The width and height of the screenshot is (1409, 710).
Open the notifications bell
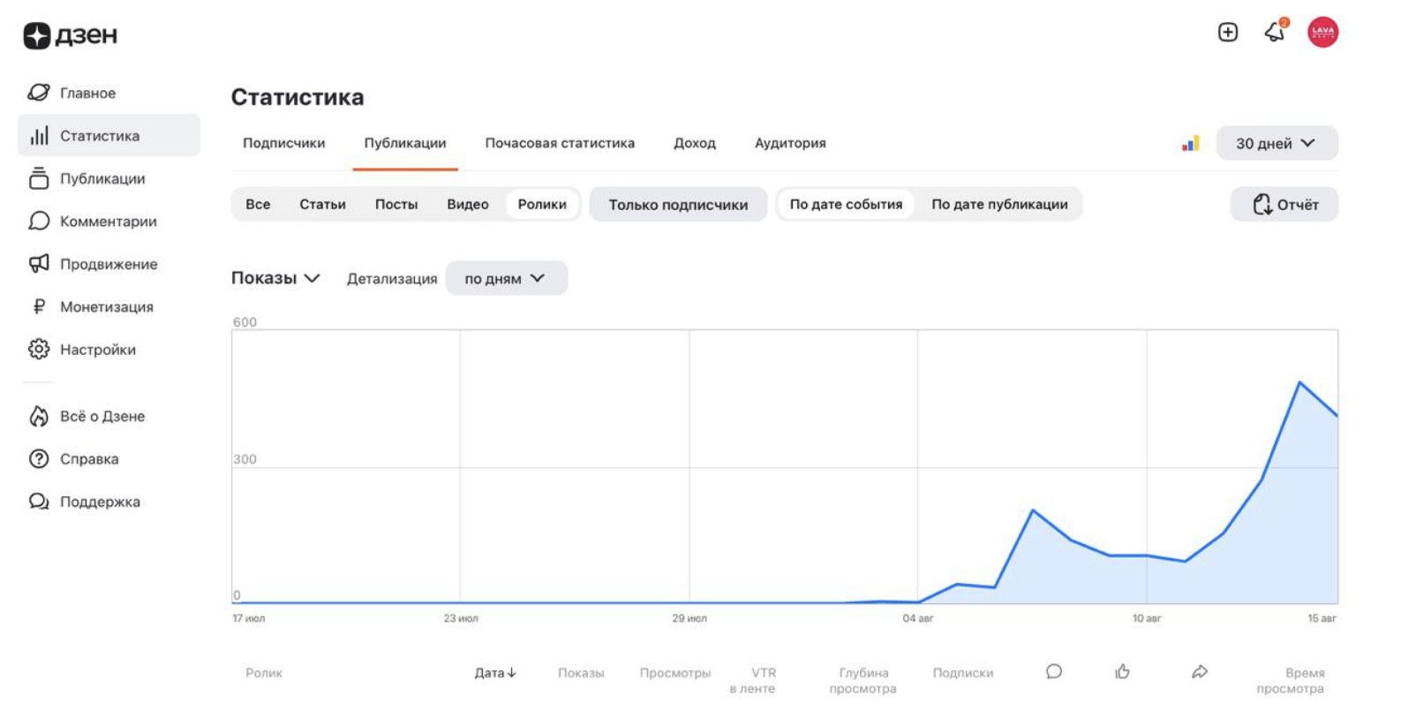pos(1275,32)
